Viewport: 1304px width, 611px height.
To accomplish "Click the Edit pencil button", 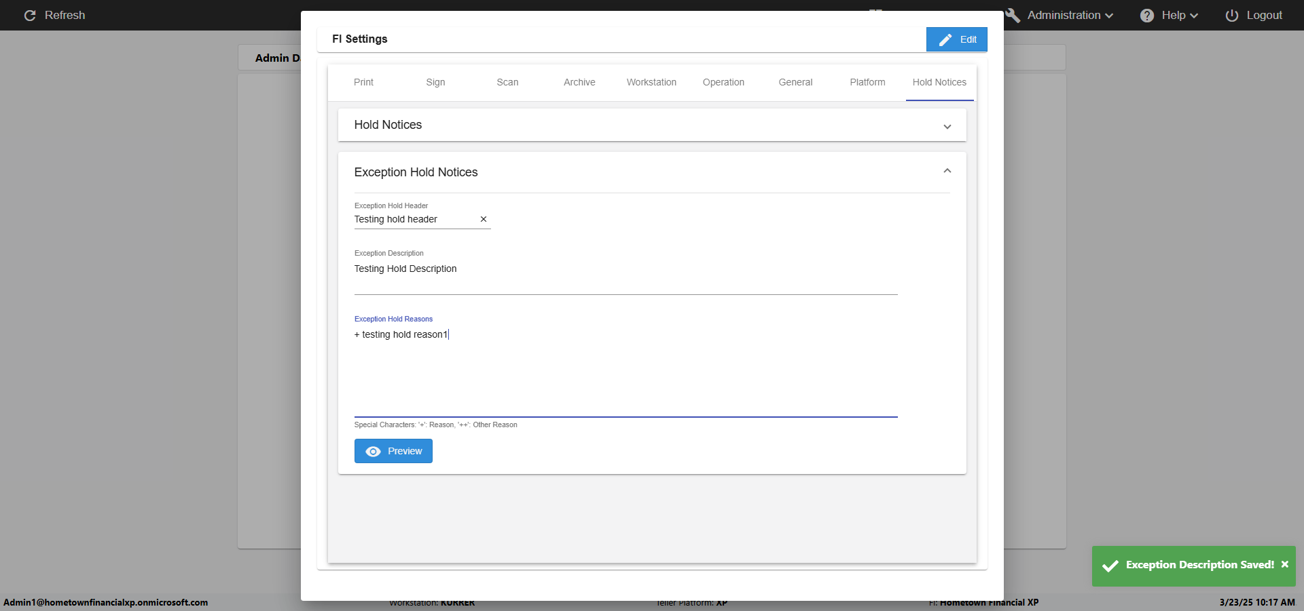I will pos(956,39).
